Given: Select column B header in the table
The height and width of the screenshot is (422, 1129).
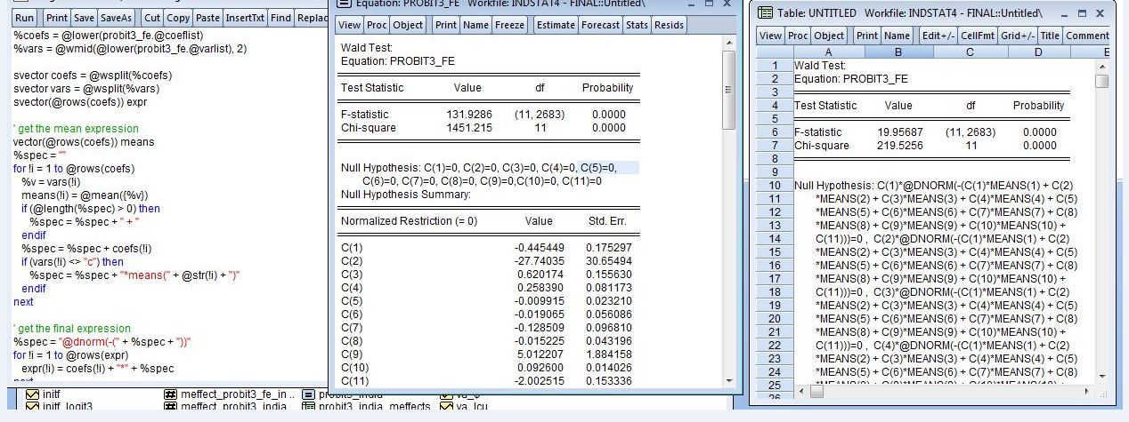Looking at the screenshot, I should 898,52.
